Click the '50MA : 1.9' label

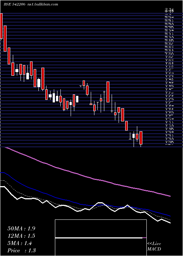21,229
